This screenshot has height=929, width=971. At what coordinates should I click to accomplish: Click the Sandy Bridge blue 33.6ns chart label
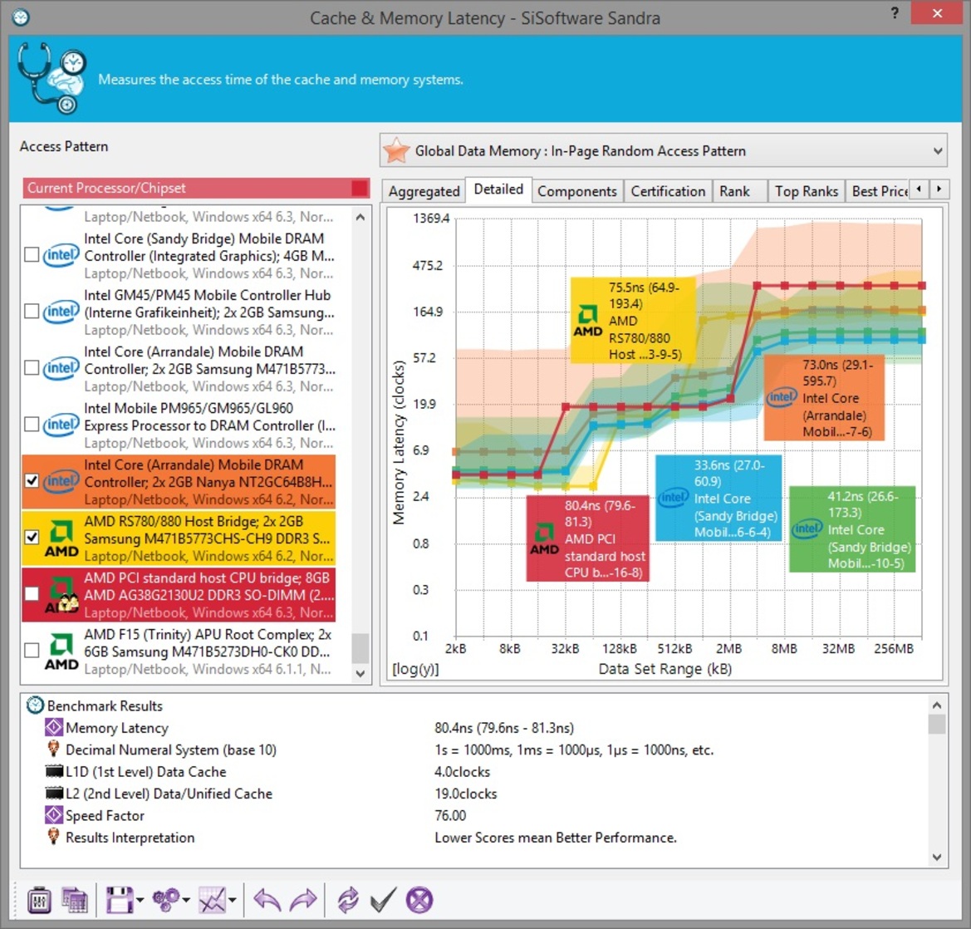coord(719,499)
